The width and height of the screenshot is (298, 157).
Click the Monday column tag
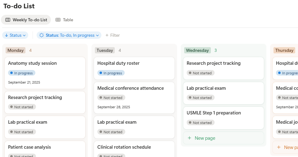pyautogui.click(x=16, y=50)
